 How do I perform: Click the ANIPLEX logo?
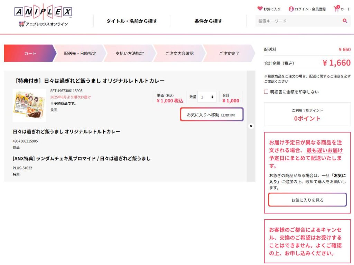[x=43, y=11]
